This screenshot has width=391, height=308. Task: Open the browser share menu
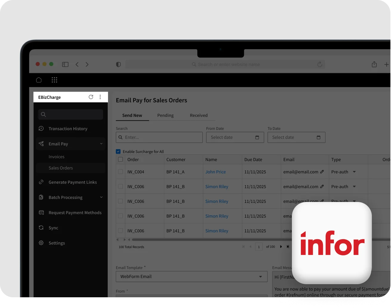[374, 64]
